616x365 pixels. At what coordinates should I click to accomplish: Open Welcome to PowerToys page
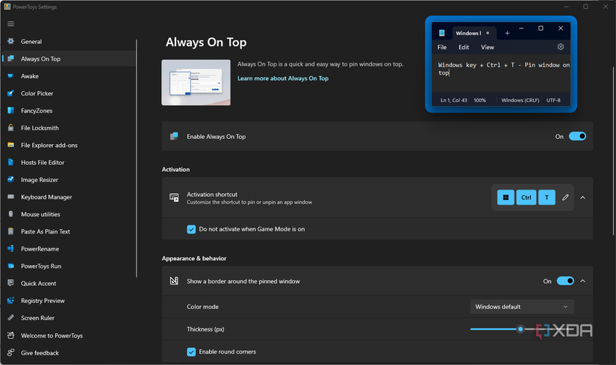(x=69, y=336)
